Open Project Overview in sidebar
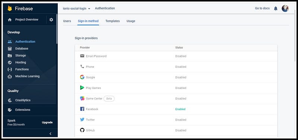The height and width of the screenshot is (140, 298). tap(27, 20)
